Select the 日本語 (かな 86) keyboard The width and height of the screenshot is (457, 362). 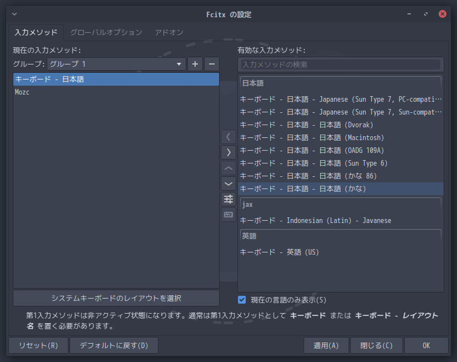pyautogui.click(x=341, y=176)
